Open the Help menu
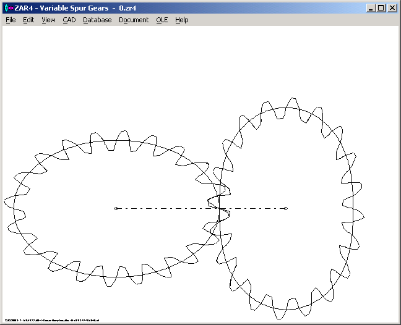 181,20
